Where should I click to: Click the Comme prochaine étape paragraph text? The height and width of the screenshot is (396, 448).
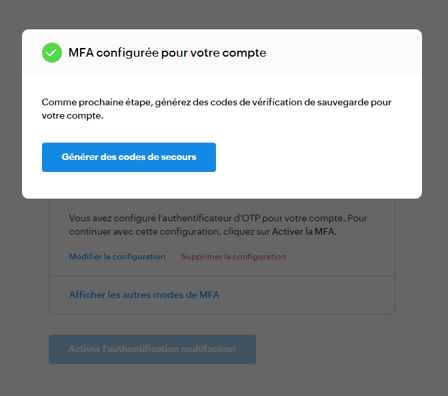click(x=216, y=109)
